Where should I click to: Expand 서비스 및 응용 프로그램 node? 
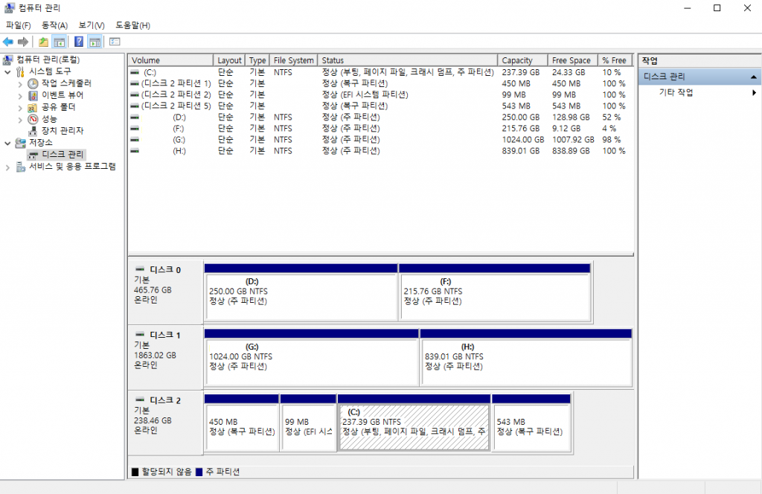[7, 167]
